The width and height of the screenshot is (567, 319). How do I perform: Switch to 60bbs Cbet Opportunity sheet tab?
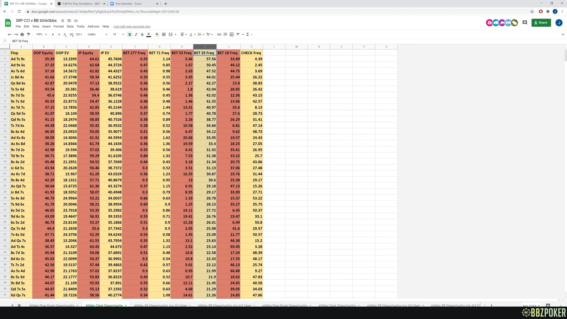tap(337, 305)
